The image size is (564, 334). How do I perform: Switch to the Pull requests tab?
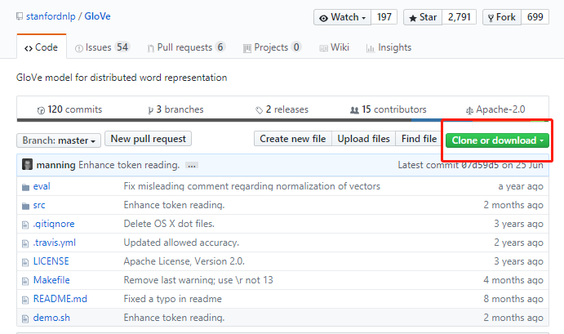click(186, 47)
